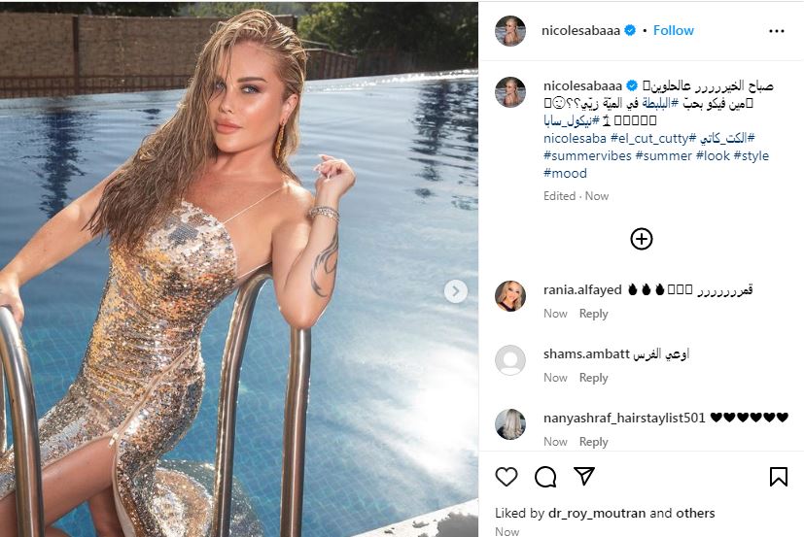Image resolution: width=804 pixels, height=537 pixels.
Task: Load more comments with the plus icon
Action: click(x=642, y=239)
